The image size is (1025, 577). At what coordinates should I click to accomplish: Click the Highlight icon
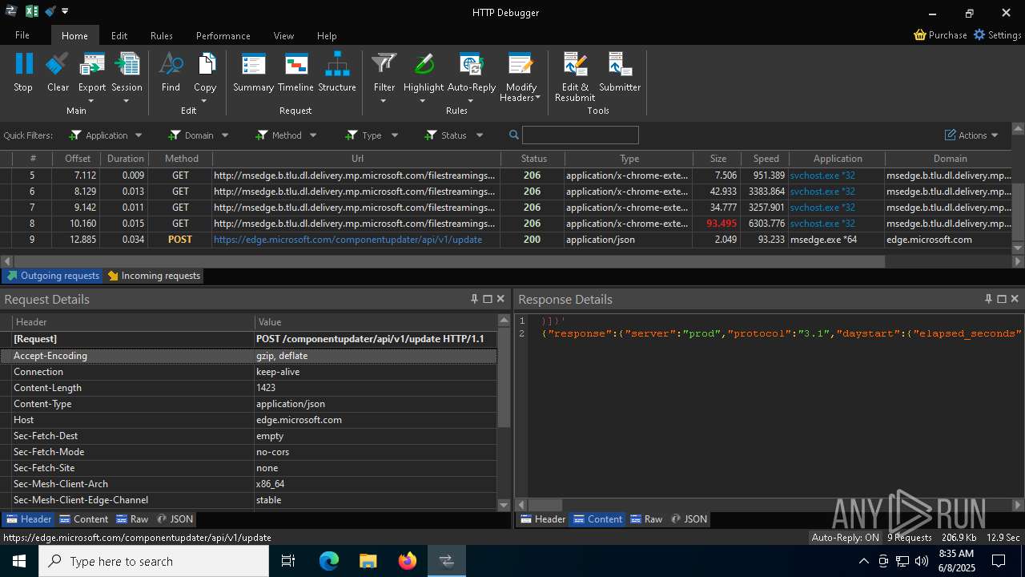point(424,65)
